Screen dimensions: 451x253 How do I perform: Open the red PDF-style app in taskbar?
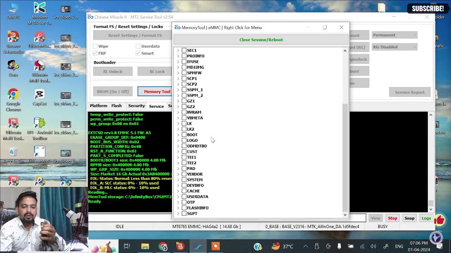(x=180, y=246)
